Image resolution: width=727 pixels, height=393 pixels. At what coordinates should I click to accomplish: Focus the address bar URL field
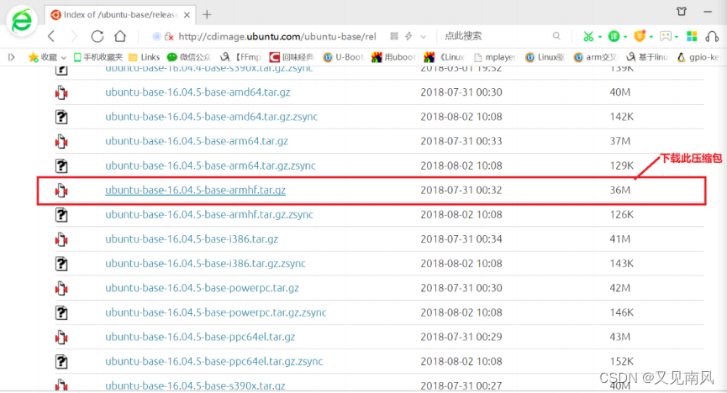pyautogui.click(x=277, y=37)
